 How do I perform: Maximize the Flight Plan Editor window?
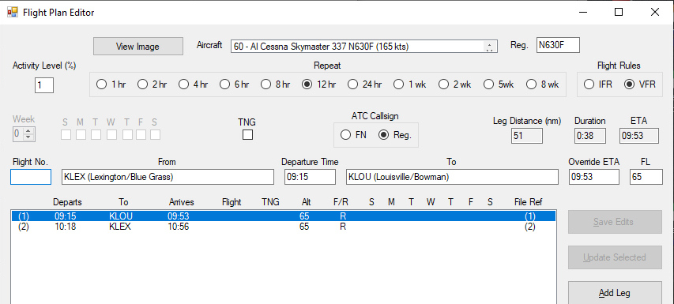619,12
